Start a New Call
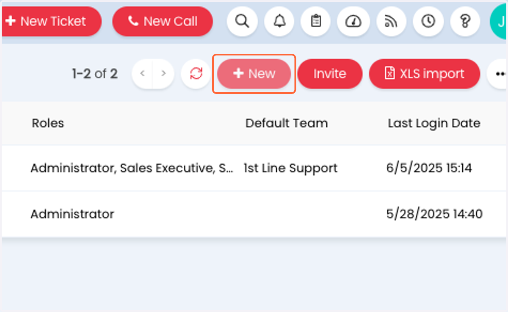508x312 pixels. pyautogui.click(x=162, y=21)
